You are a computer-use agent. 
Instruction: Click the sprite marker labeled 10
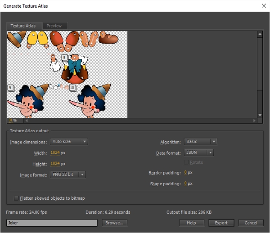(72, 87)
